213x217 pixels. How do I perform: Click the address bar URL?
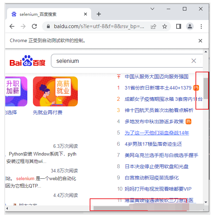99,26
